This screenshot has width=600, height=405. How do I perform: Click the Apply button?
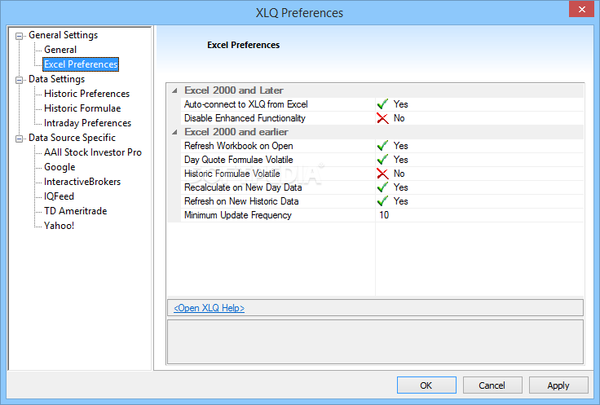[558, 385]
